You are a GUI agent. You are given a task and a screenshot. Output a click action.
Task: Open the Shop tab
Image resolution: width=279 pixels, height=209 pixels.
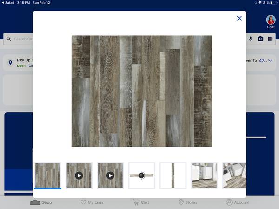[41, 202]
